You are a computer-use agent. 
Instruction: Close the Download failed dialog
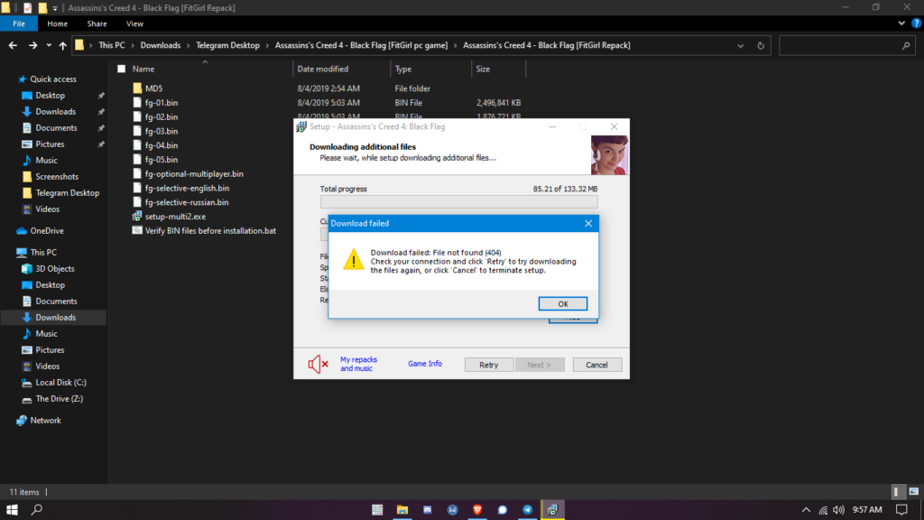(588, 224)
